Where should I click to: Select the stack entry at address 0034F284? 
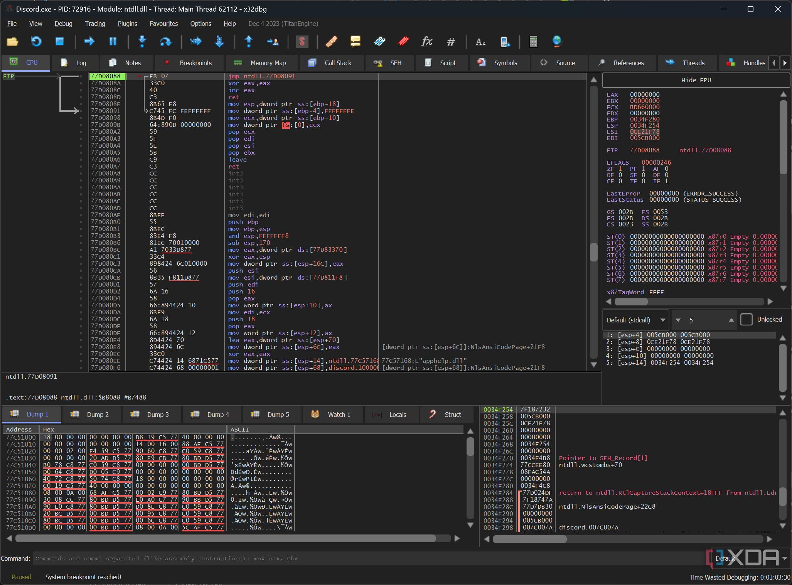628,493
